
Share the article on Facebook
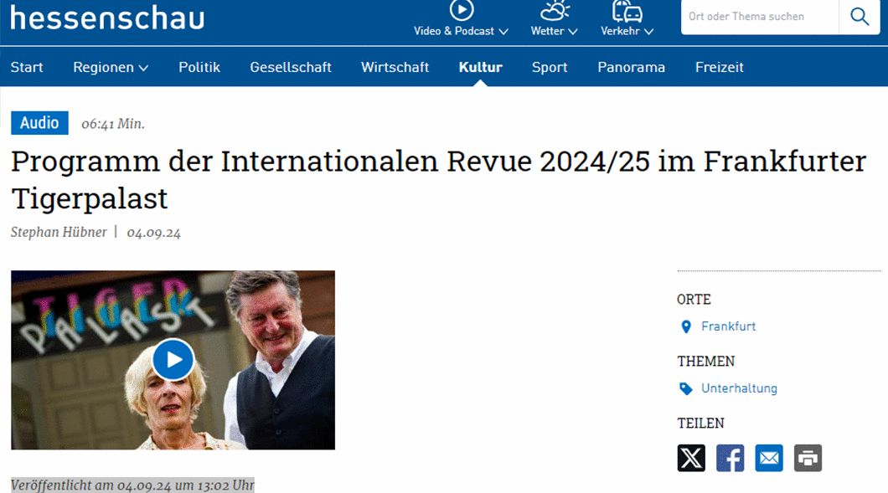click(x=730, y=458)
